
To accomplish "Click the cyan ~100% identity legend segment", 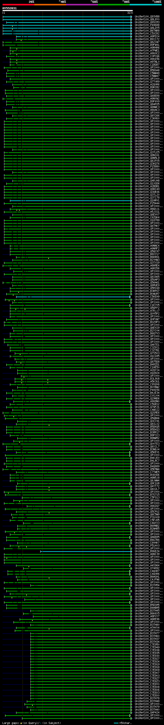I will pyautogui.click(x=146, y=5).
